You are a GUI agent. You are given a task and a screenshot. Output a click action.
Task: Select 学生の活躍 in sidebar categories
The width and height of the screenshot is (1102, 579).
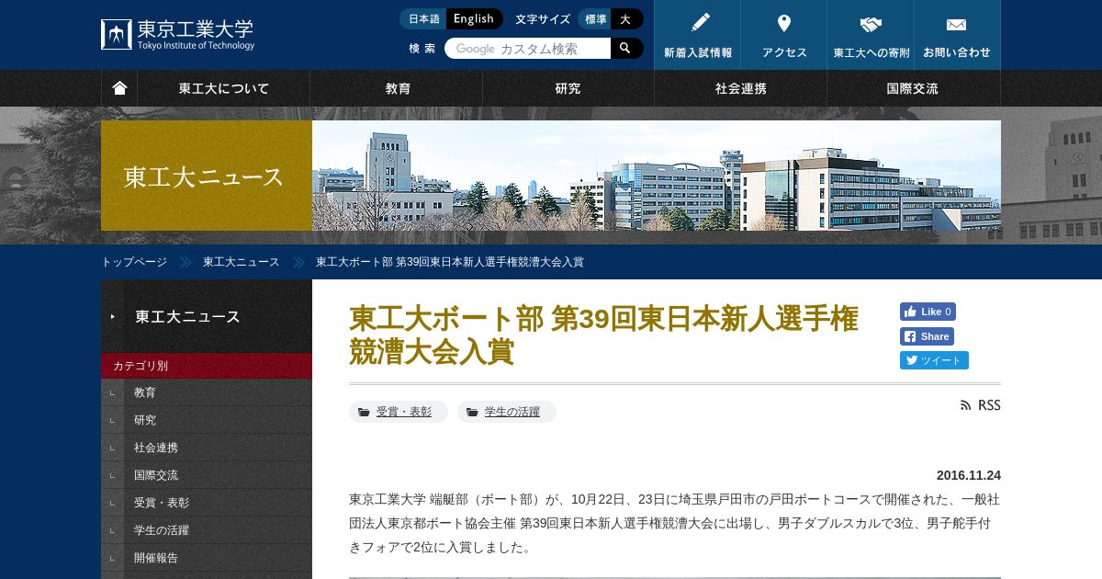pyautogui.click(x=207, y=530)
